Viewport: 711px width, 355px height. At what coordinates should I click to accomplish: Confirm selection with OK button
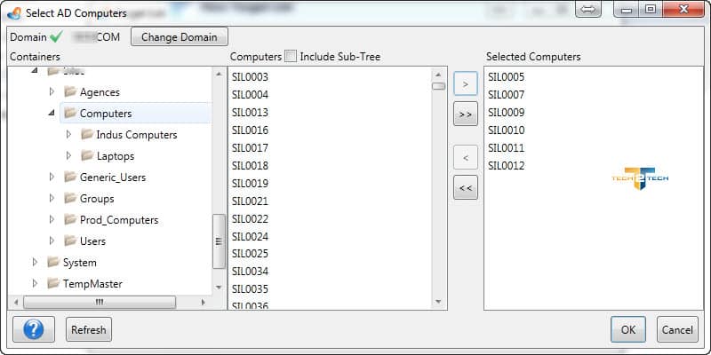tap(627, 329)
